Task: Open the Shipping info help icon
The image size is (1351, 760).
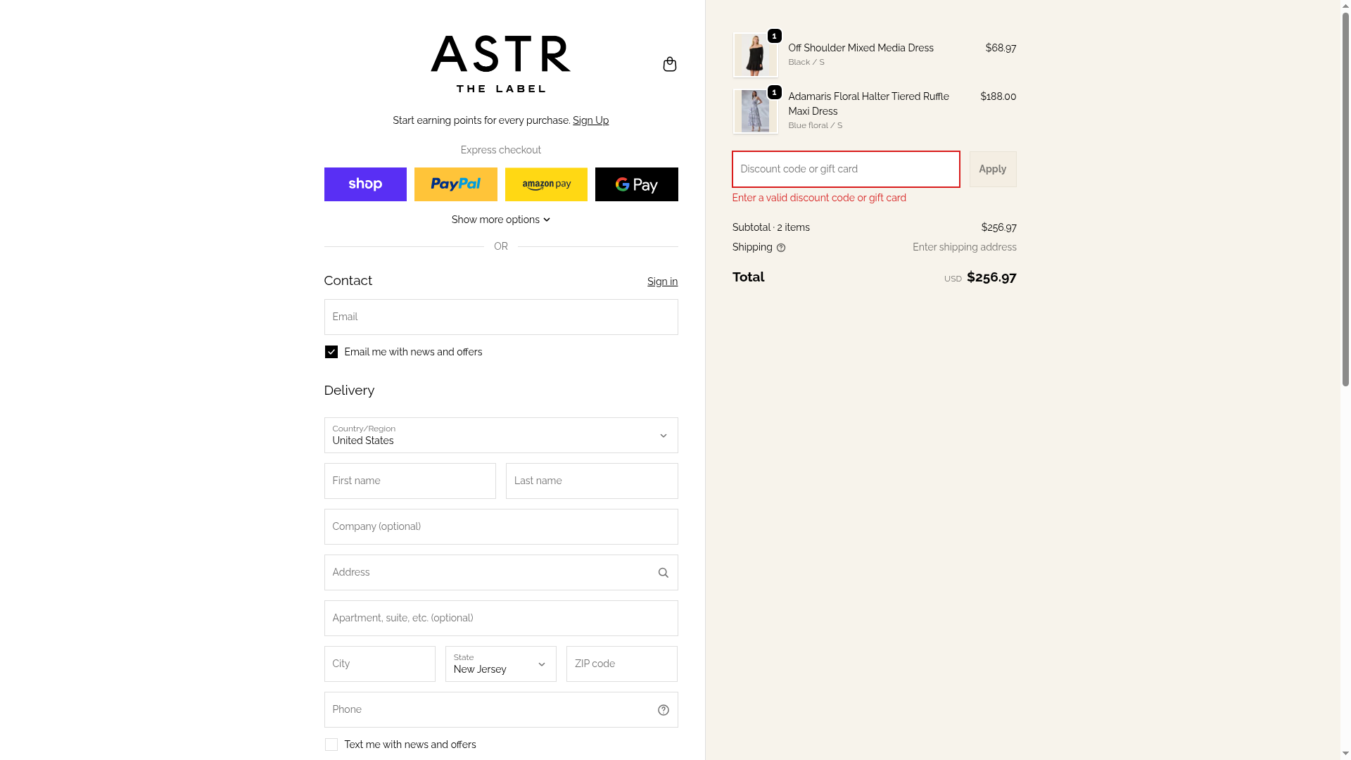Action: [780, 248]
